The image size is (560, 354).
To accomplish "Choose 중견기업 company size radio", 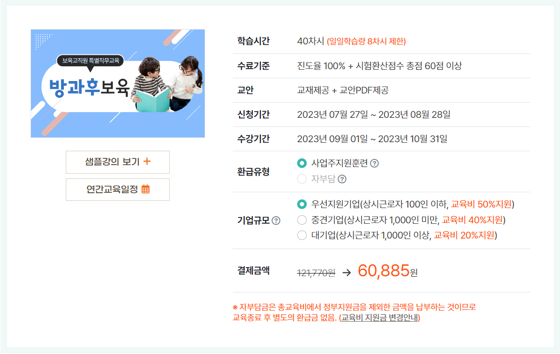I will coord(302,219).
